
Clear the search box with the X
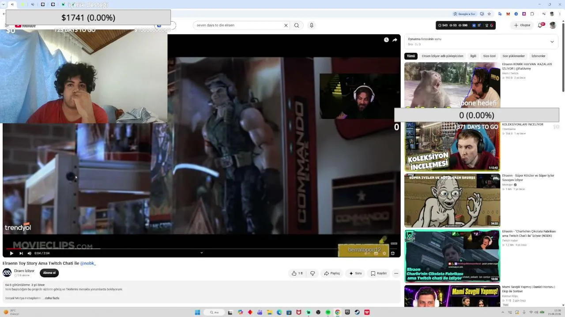(286, 25)
